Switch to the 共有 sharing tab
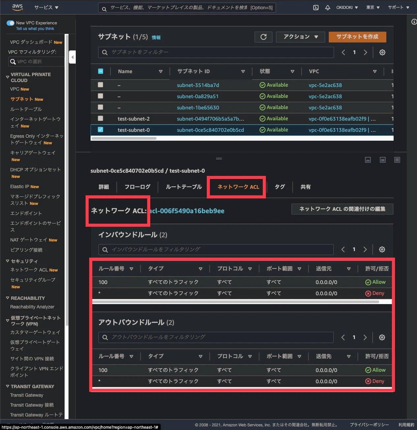The height and width of the screenshot is (430, 417). tap(305, 187)
